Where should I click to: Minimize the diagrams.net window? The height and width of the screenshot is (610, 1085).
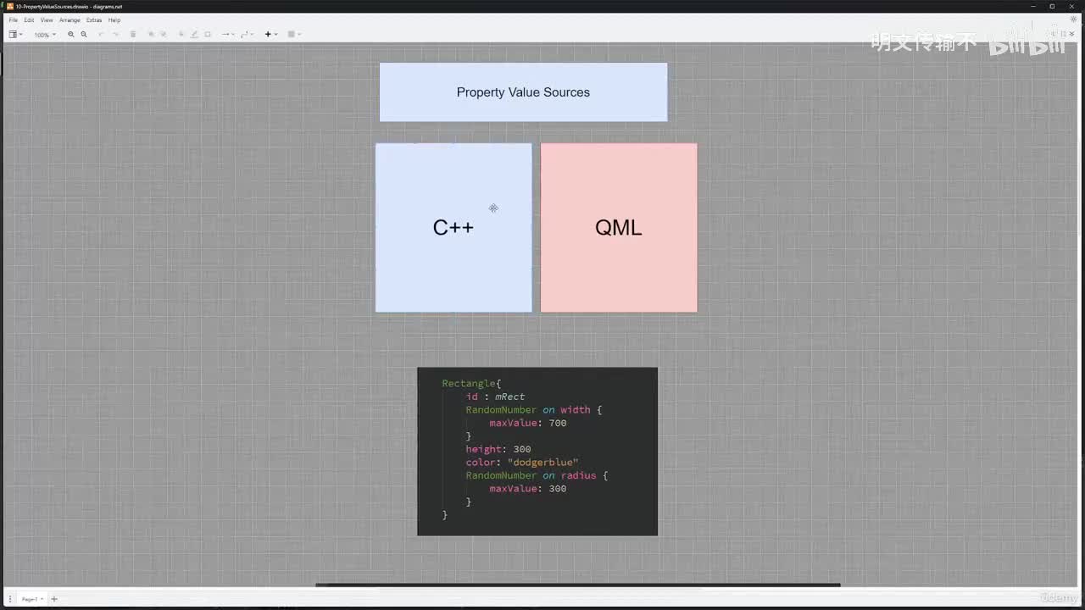[1032, 6]
